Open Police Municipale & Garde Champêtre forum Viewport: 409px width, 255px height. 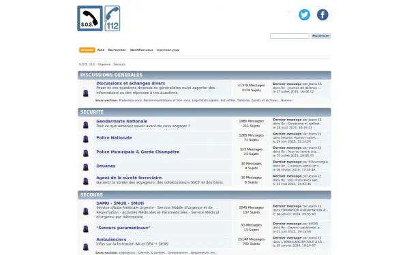pyautogui.click(x=138, y=152)
